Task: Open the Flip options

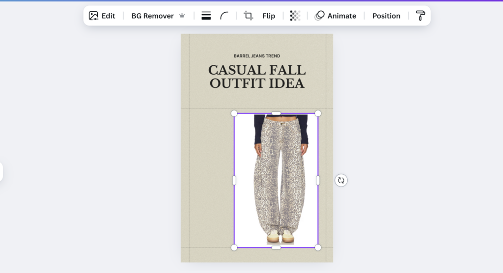Action: point(269,16)
